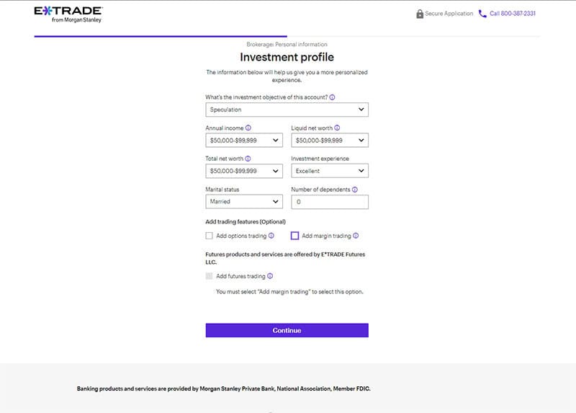Screen dimensions: 576x413
Task: Enable the Add options trading checkbox
Action: tap(210, 236)
